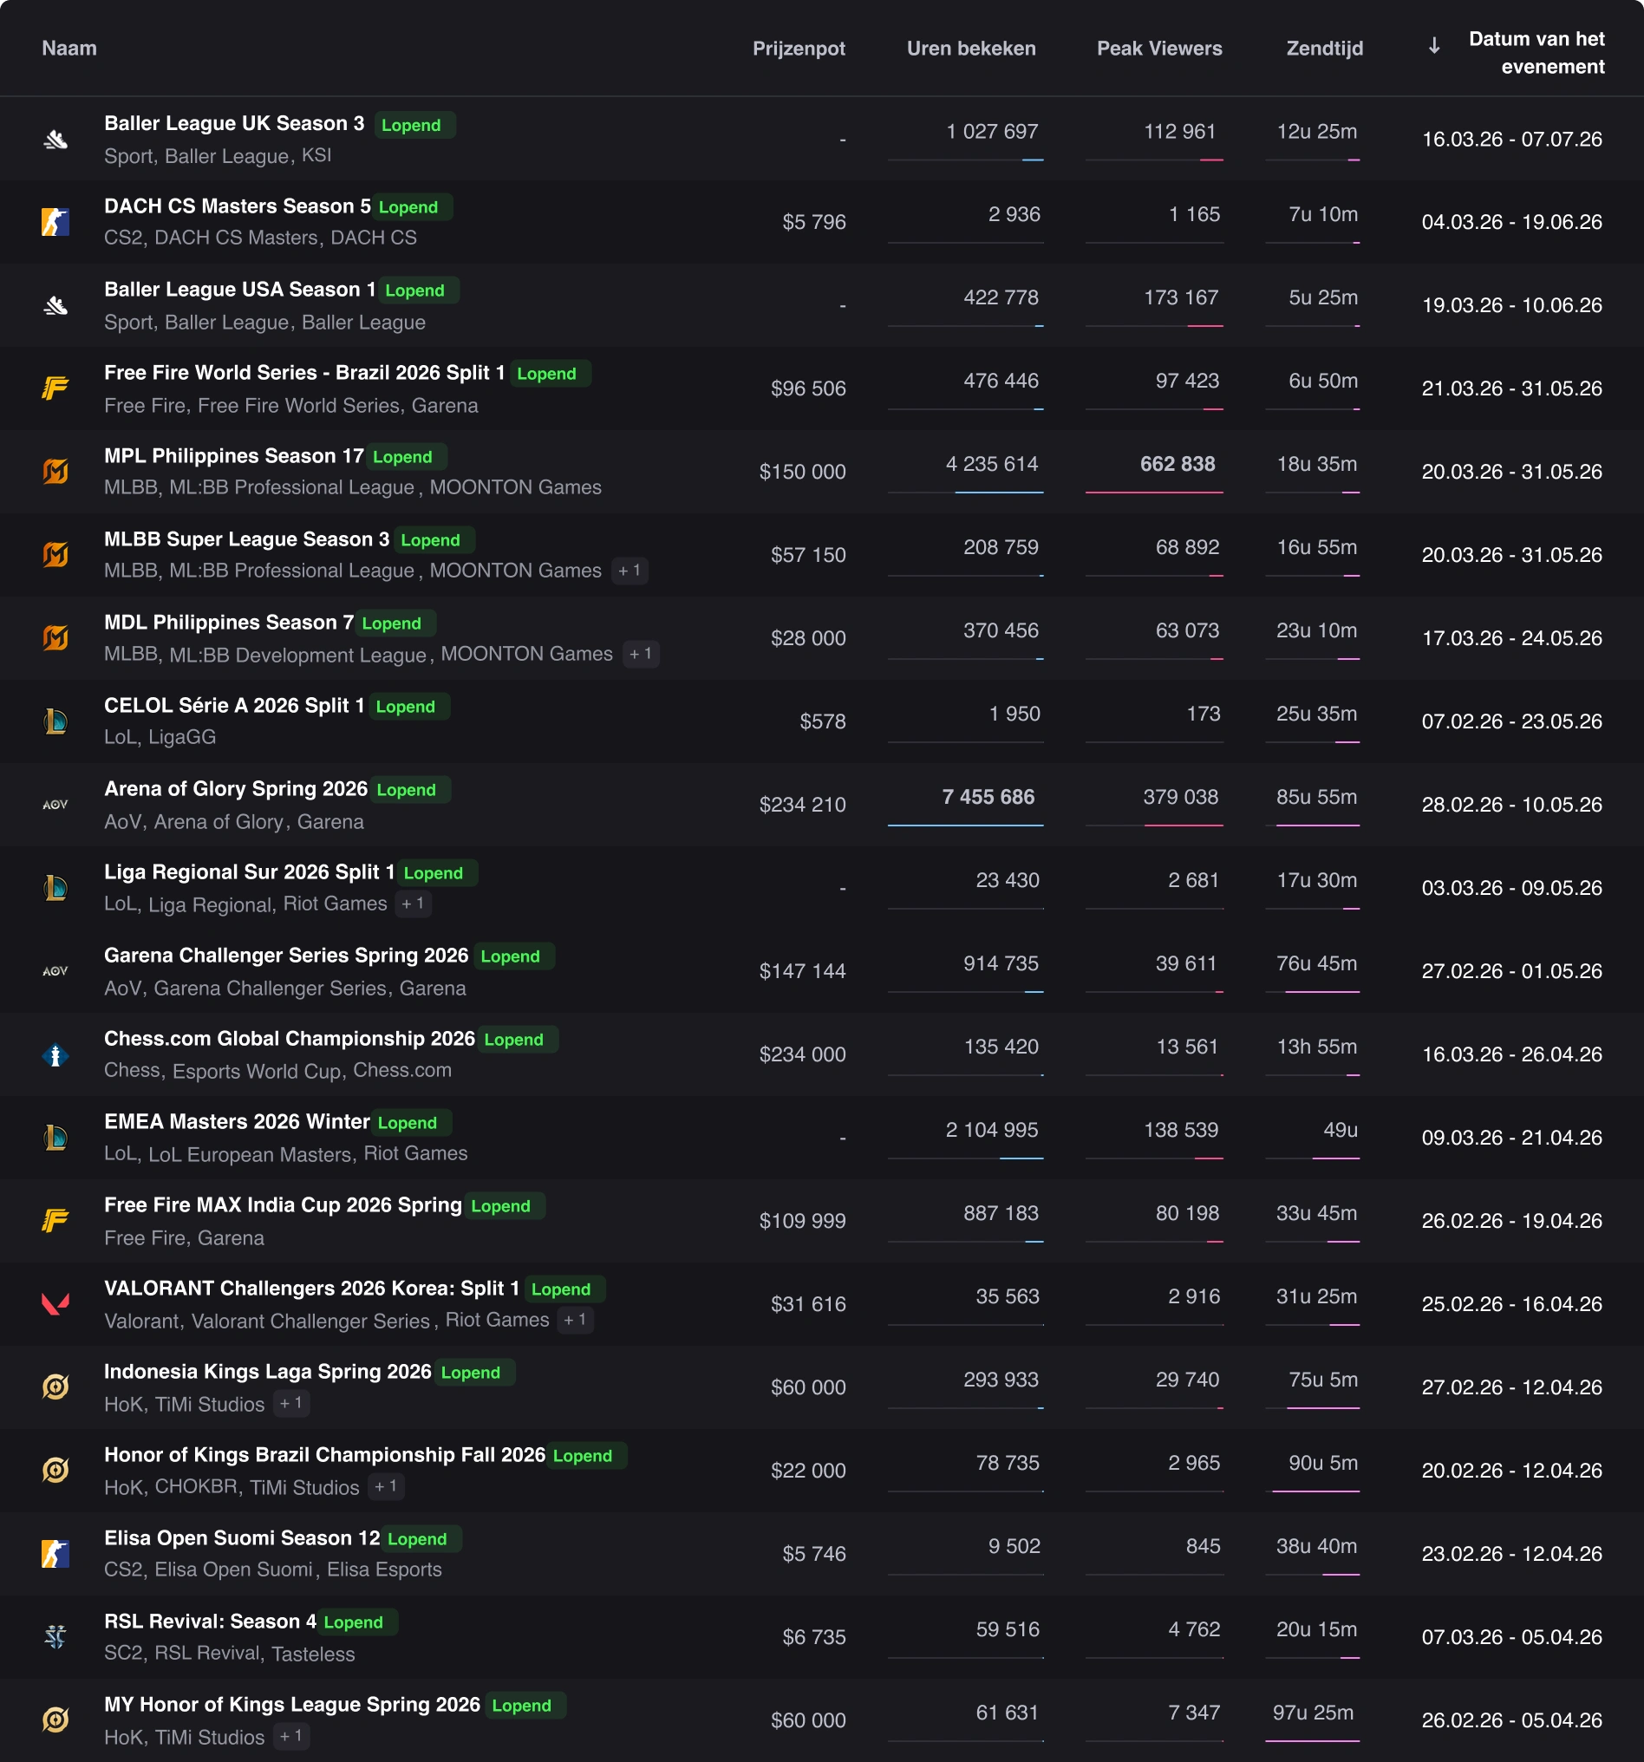Click the Liga Regional Sur LoL icon

coord(55,888)
